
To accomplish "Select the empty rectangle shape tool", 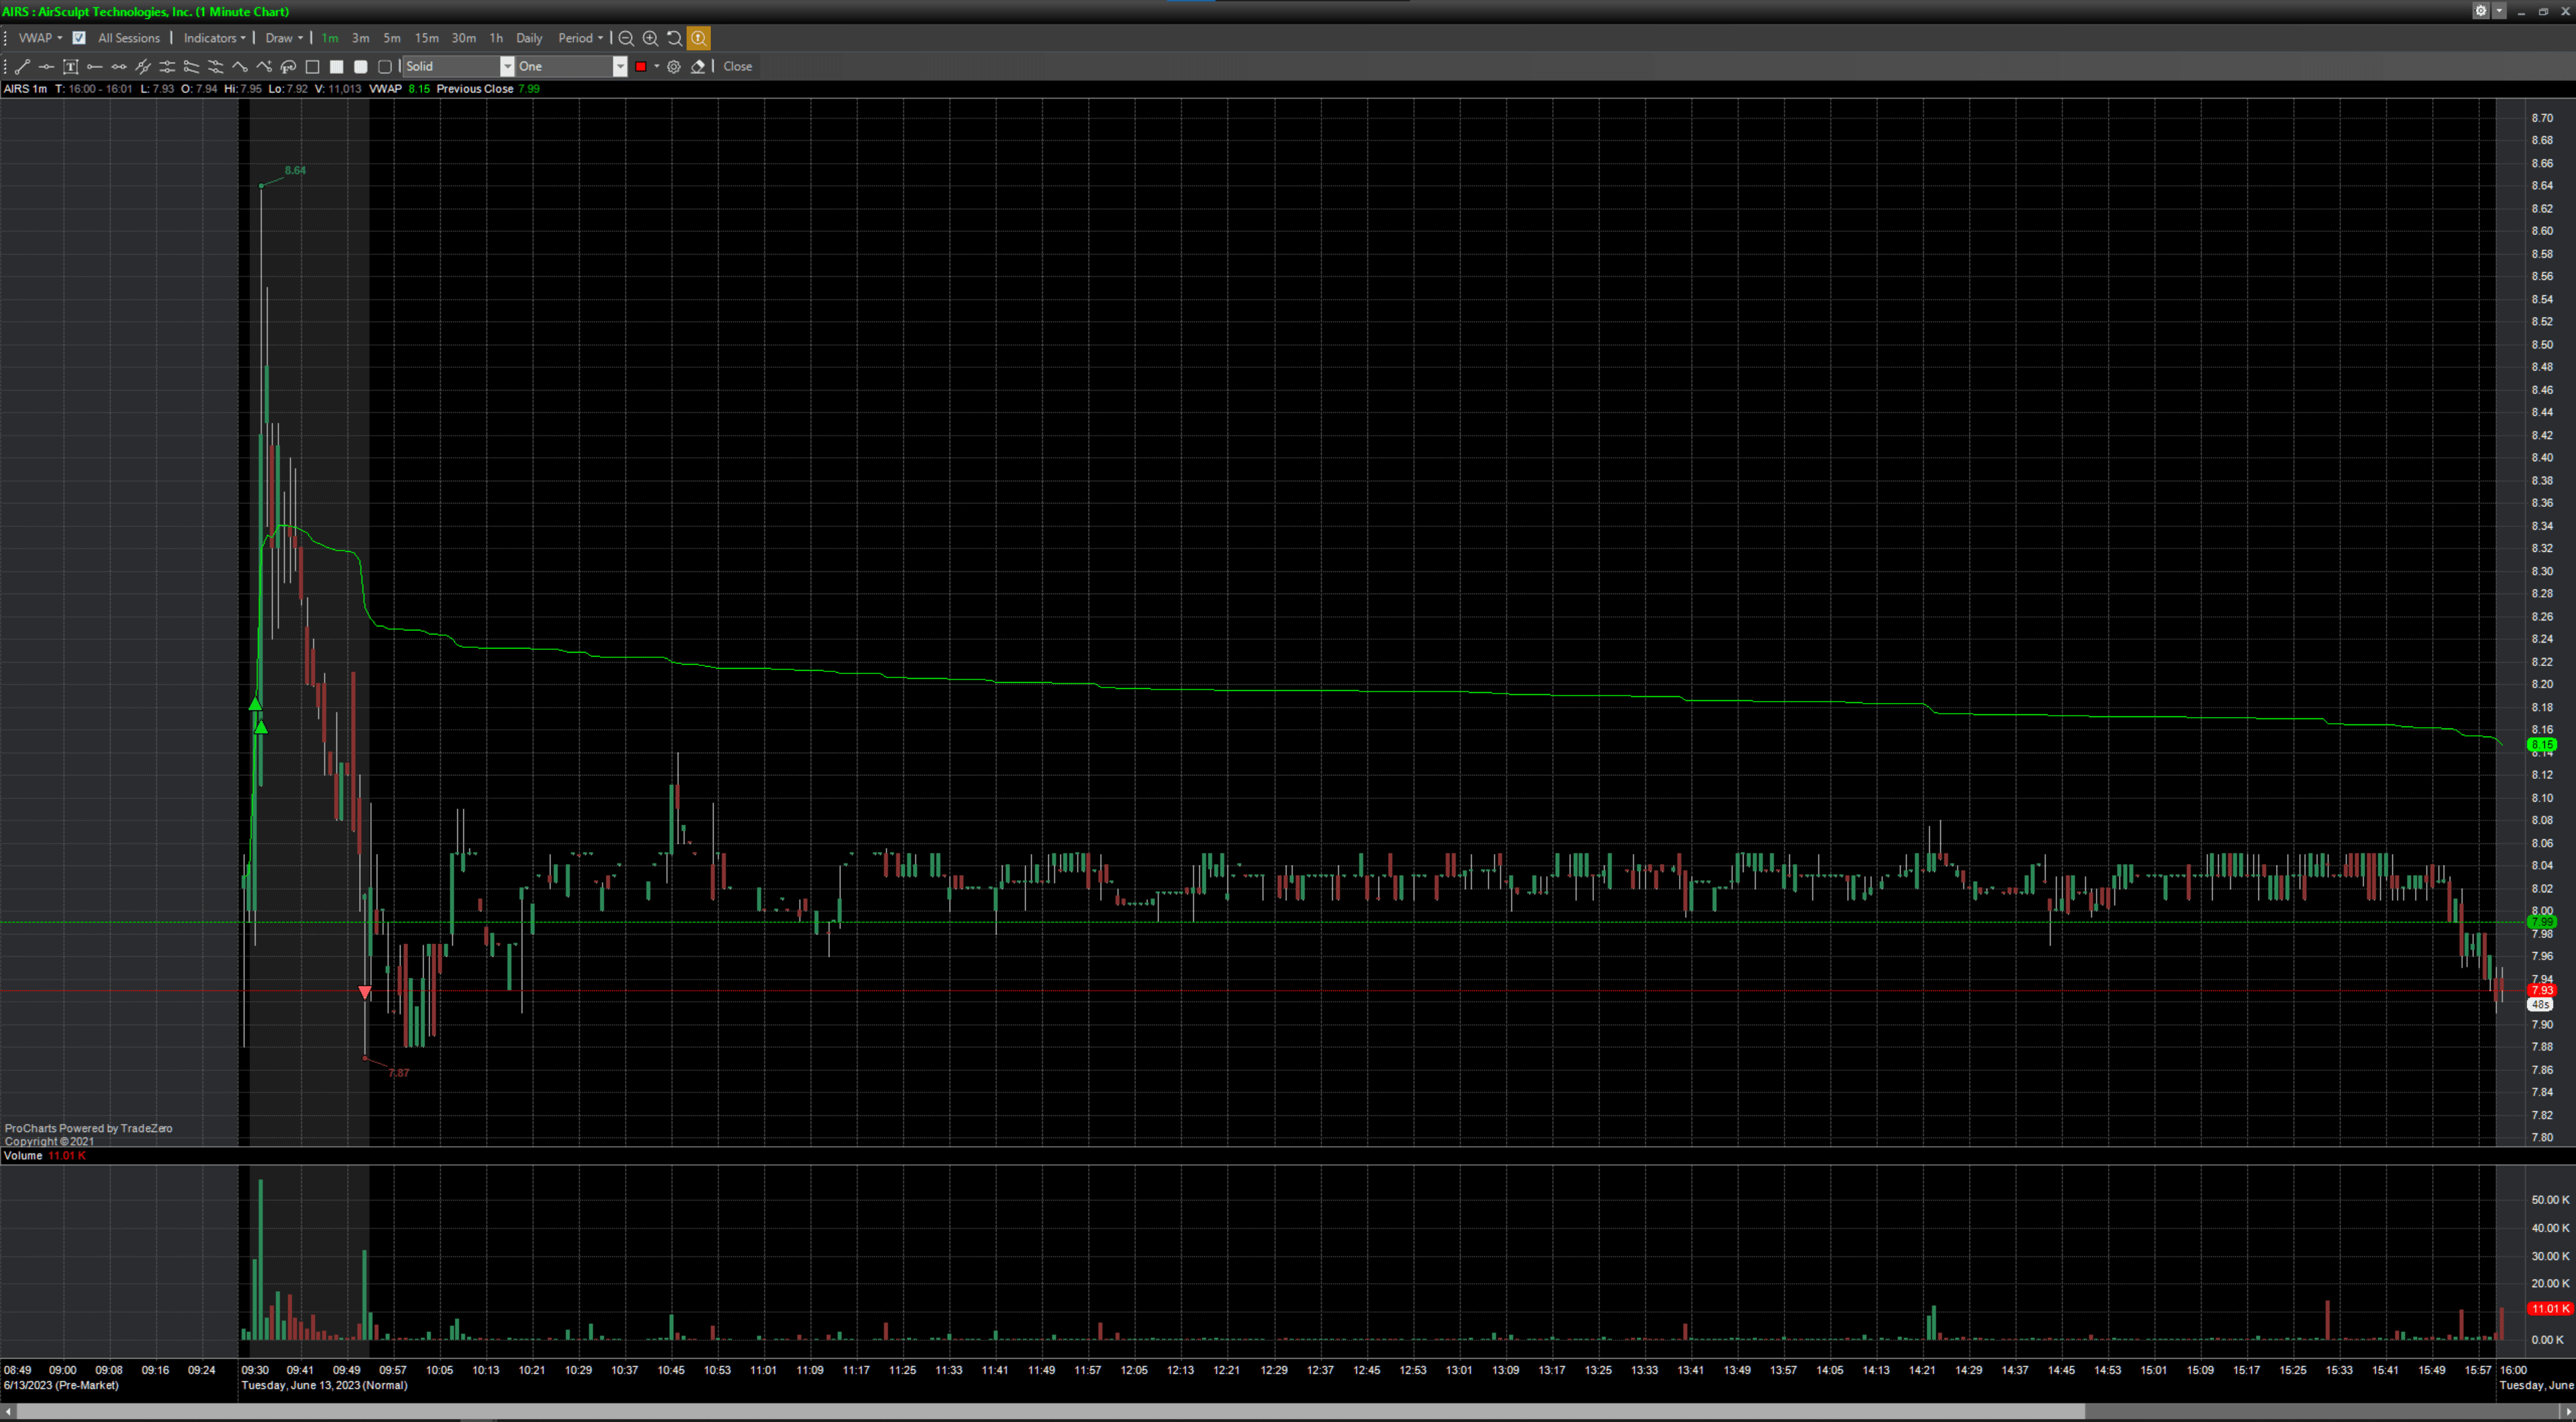I will click(312, 67).
